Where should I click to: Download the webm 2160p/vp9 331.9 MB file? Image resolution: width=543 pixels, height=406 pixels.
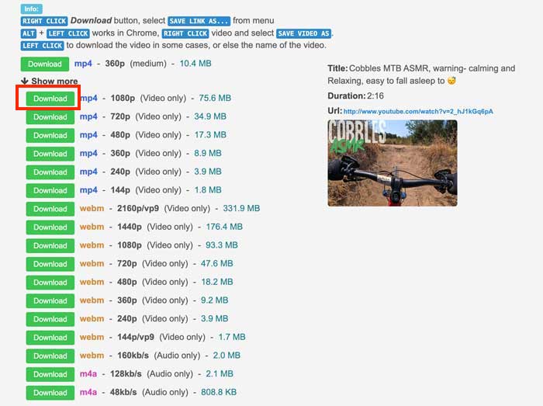[x=50, y=209]
